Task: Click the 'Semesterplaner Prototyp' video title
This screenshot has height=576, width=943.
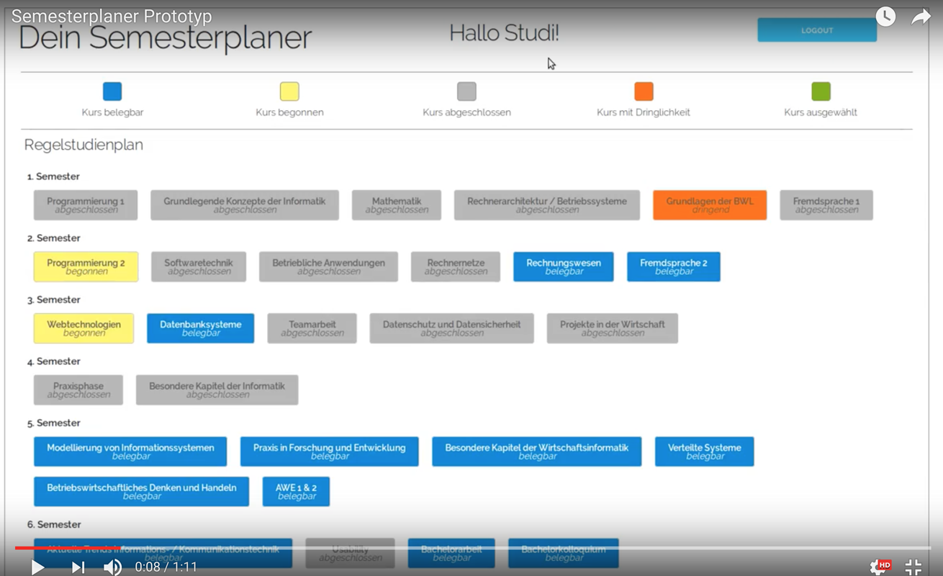Action: coord(112,17)
